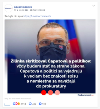Open the nocomment.sk page name link
The image size is (100, 109).
click(23, 7)
